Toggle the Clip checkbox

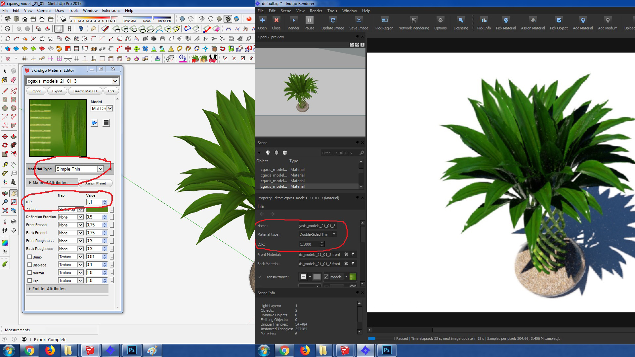30,281
